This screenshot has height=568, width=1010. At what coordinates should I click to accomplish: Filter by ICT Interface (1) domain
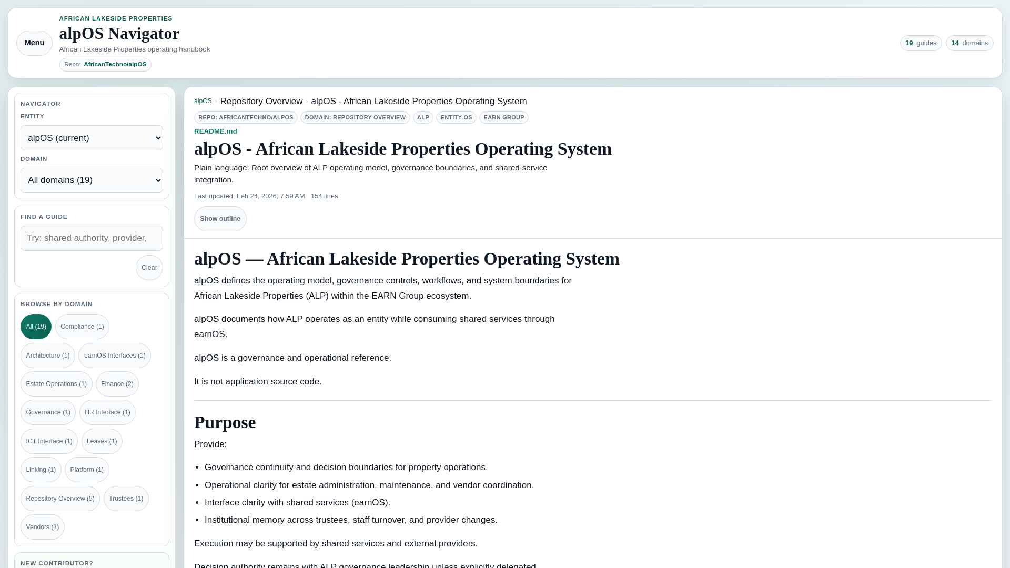(49, 441)
